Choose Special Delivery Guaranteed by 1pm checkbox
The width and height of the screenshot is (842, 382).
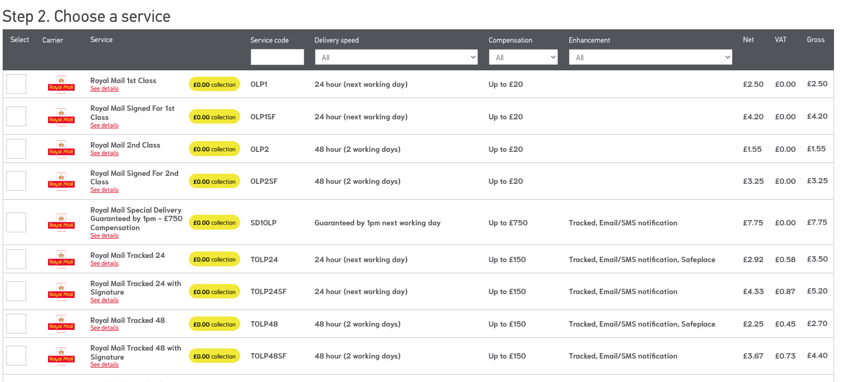tap(17, 223)
